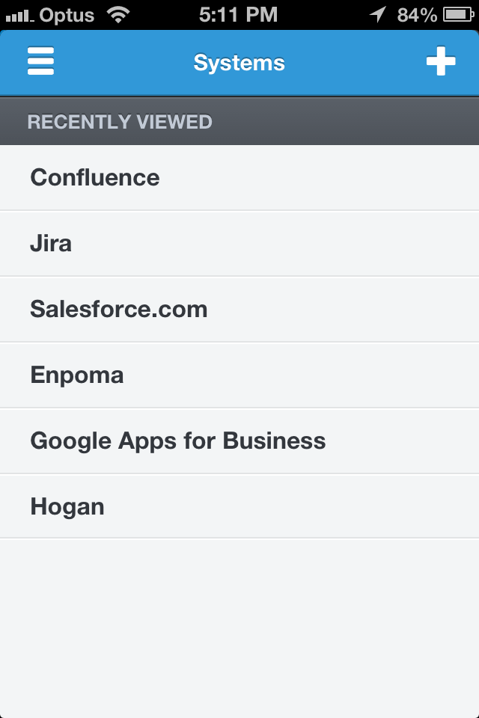Select the Enpoma system

click(77, 375)
